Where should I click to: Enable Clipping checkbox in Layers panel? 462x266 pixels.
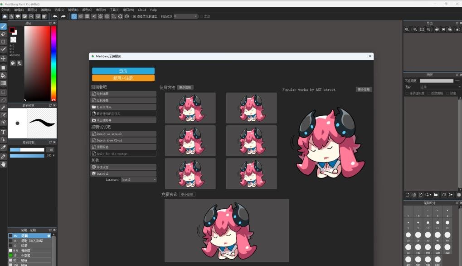pos(429,94)
